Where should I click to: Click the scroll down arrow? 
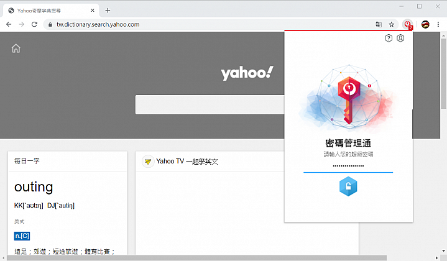(x=443, y=251)
